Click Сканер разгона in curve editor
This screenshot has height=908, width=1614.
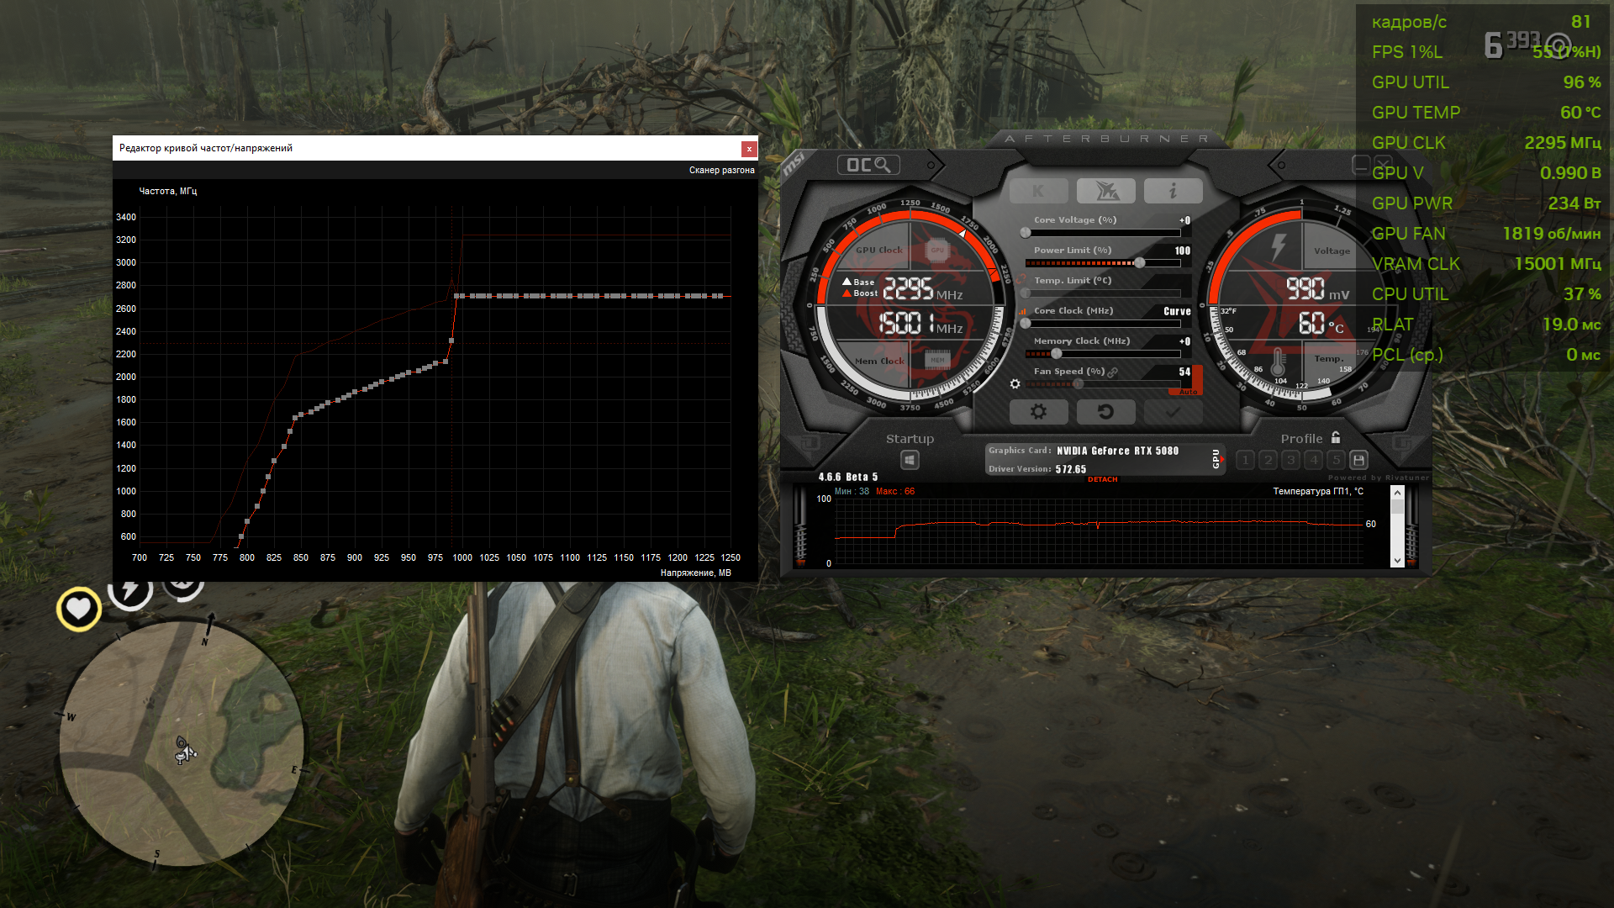[721, 170]
